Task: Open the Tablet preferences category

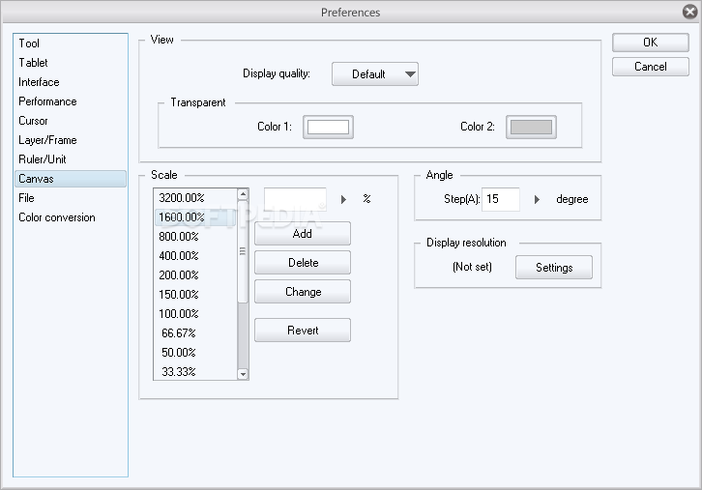Action: (33, 63)
